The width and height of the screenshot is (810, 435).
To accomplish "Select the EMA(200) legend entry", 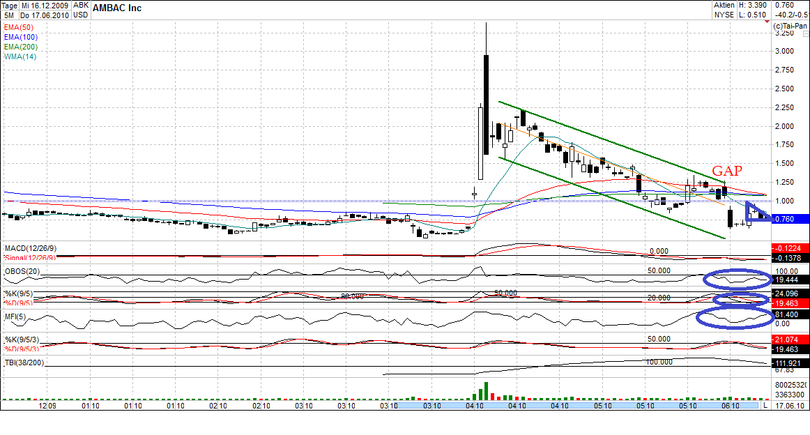I will click(x=21, y=47).
